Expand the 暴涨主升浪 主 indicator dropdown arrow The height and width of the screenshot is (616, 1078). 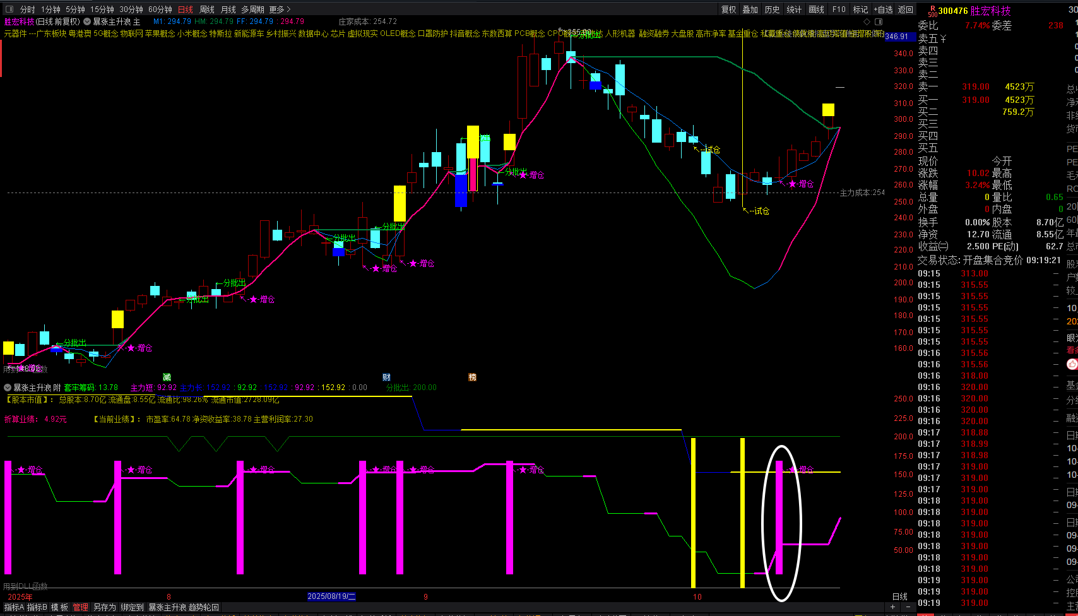pyautogui.click(x=87, y=21)
